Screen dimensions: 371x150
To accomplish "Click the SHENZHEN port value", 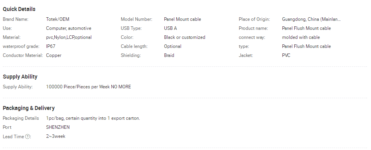I will pyautogui.click(x=58, y=127).
